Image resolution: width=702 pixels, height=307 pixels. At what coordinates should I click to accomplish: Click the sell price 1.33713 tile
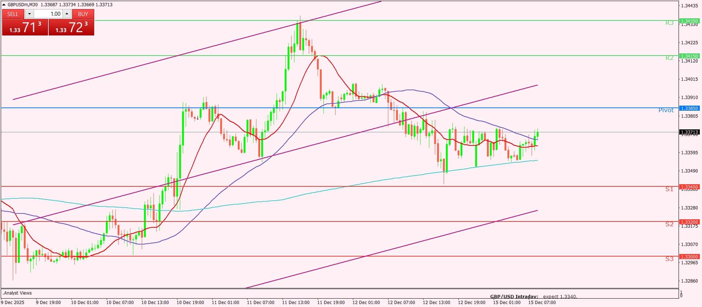pyautogui.click(x=25, y=27)
